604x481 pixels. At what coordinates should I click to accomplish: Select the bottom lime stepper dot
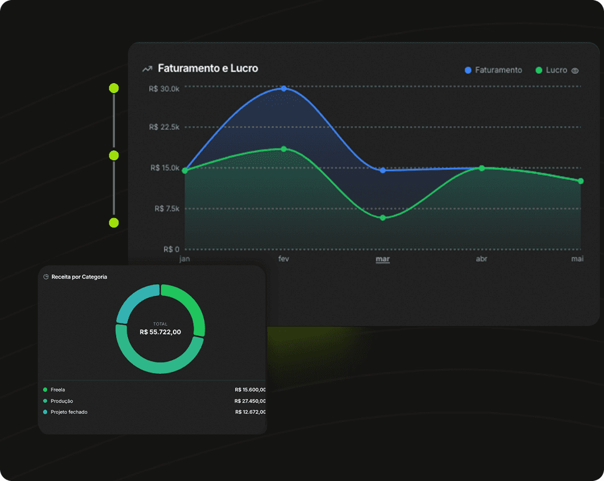114,222
